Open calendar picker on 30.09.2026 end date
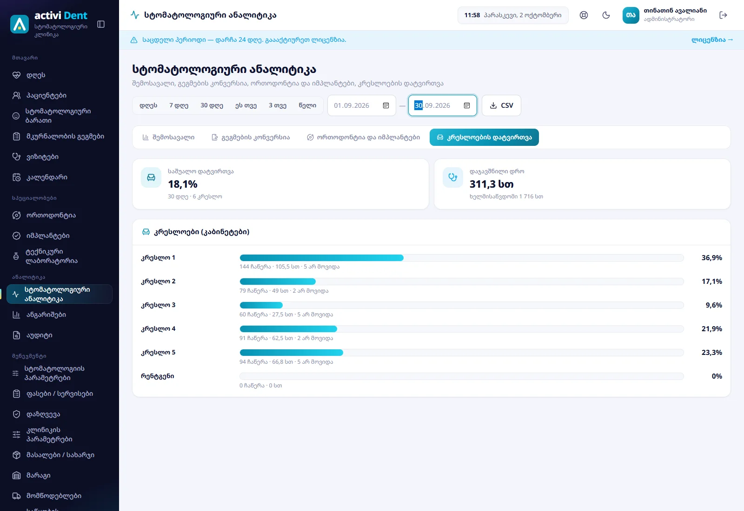744x511 pixels. [x=467, y=105]
